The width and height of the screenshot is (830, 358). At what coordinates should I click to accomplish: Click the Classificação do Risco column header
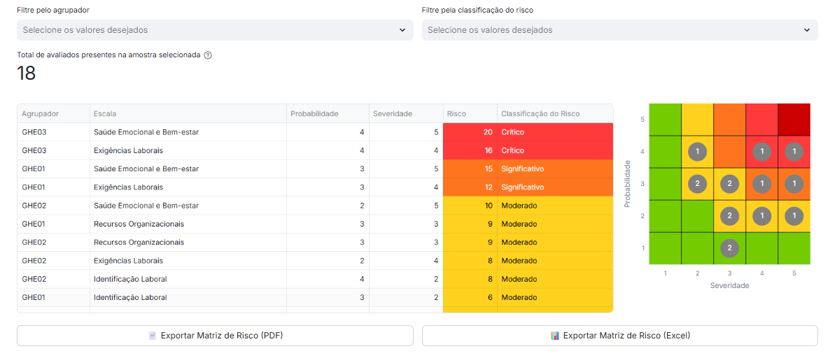pos(540,114)
